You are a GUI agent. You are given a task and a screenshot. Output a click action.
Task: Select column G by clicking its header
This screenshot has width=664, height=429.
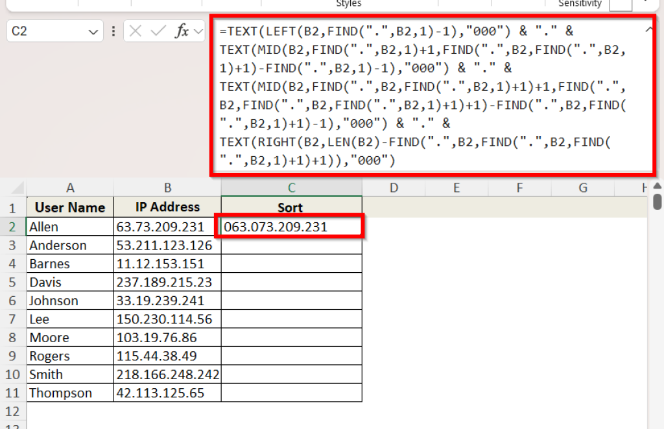[582, 188]
